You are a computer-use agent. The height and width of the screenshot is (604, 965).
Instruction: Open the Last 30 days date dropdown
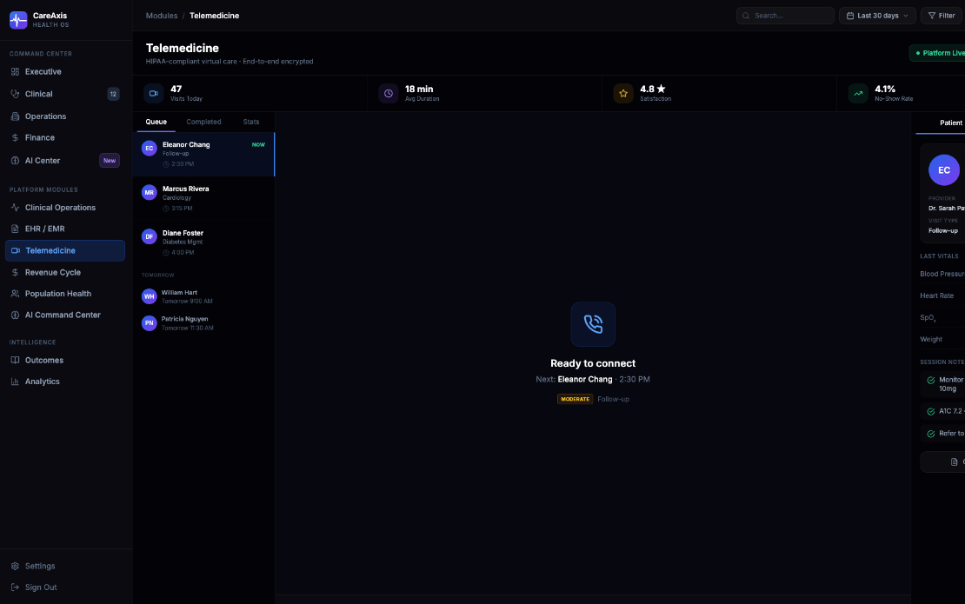coord(877,16)
